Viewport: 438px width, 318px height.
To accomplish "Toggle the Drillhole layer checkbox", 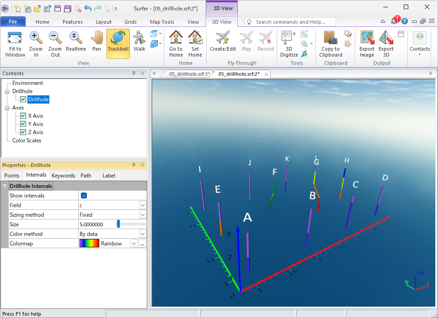I will pyautogui.click(x=23, y=99).
